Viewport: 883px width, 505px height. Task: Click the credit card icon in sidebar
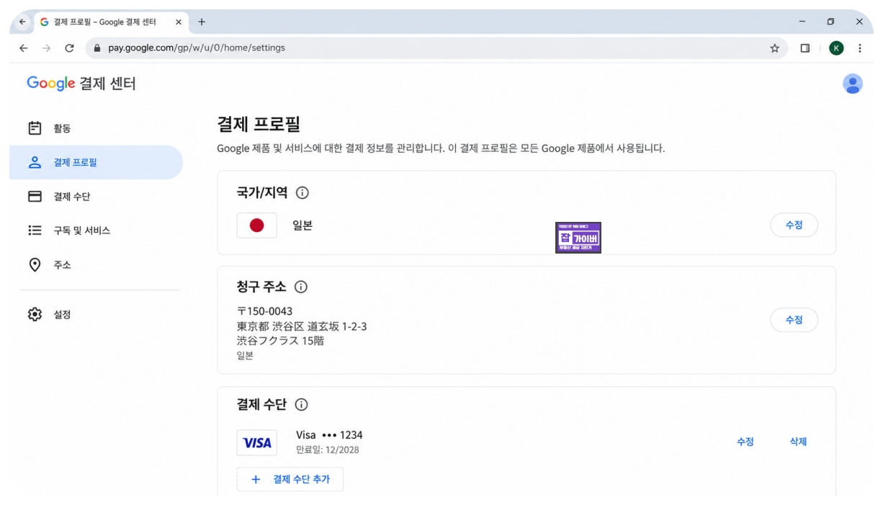pos(35,197)
